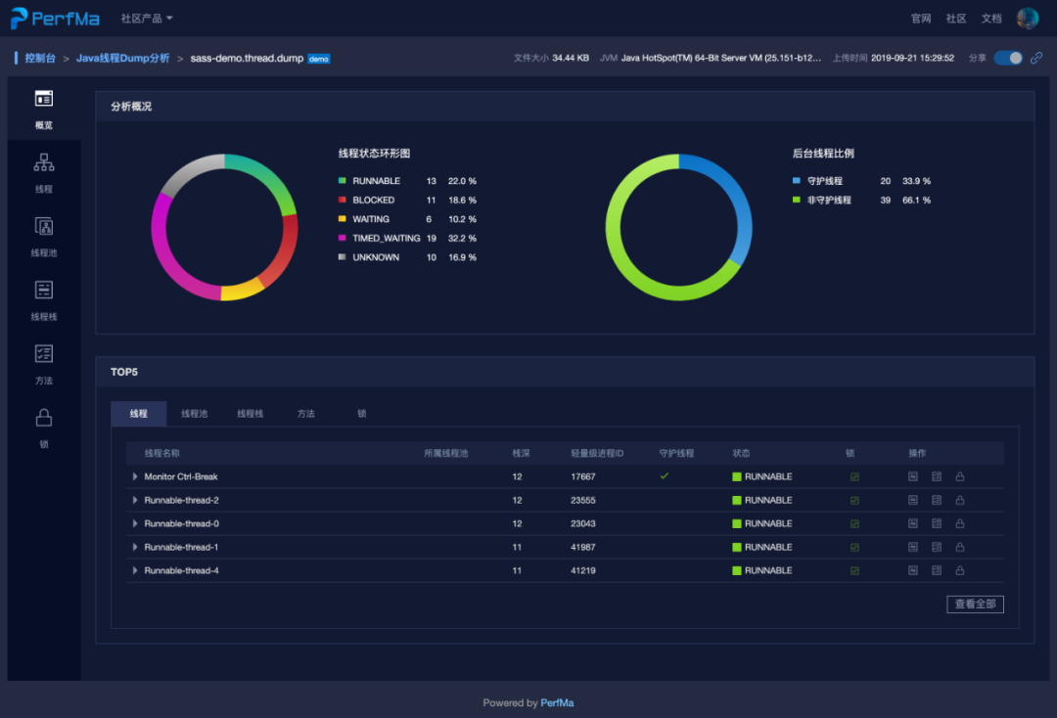Click the magenta TIMED_WAITING arc in donut

coord(161,252)
